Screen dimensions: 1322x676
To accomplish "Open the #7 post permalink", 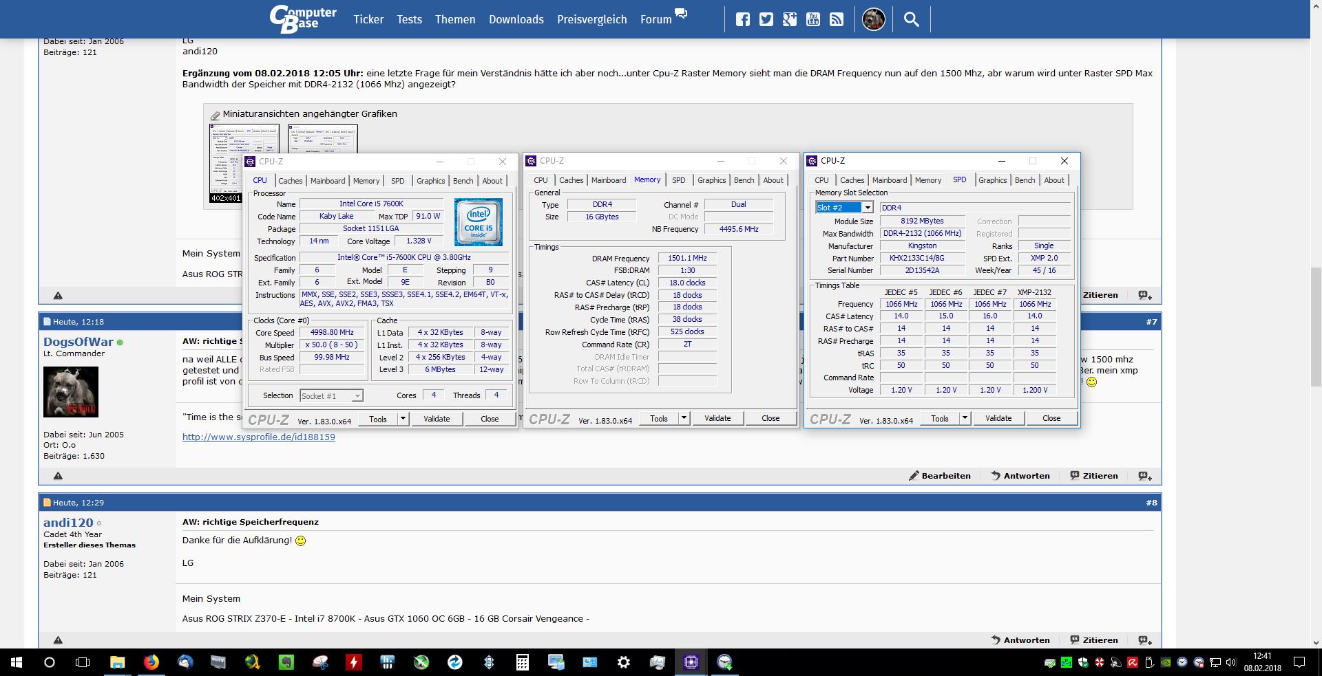I will pyautogui.click(x=1151, y=322).
